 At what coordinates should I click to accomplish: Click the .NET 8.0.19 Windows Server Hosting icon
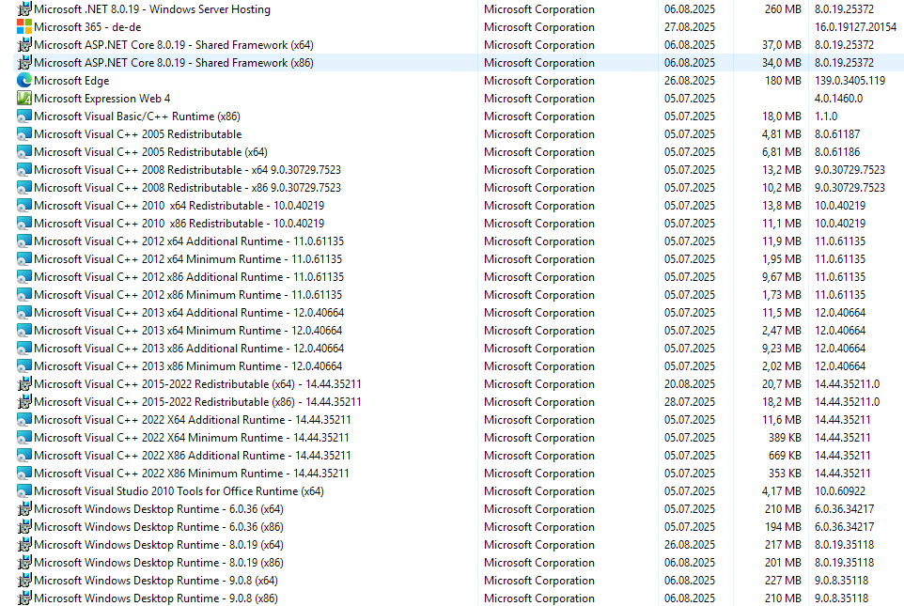pos(24,9)
